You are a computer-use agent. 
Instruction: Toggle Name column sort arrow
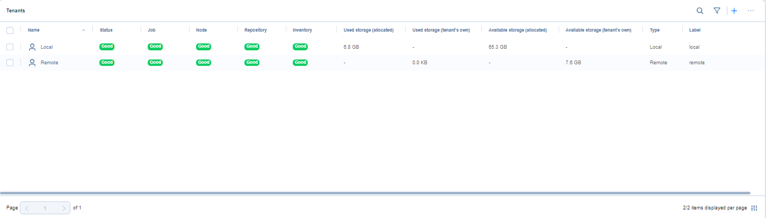coord(83,31)
